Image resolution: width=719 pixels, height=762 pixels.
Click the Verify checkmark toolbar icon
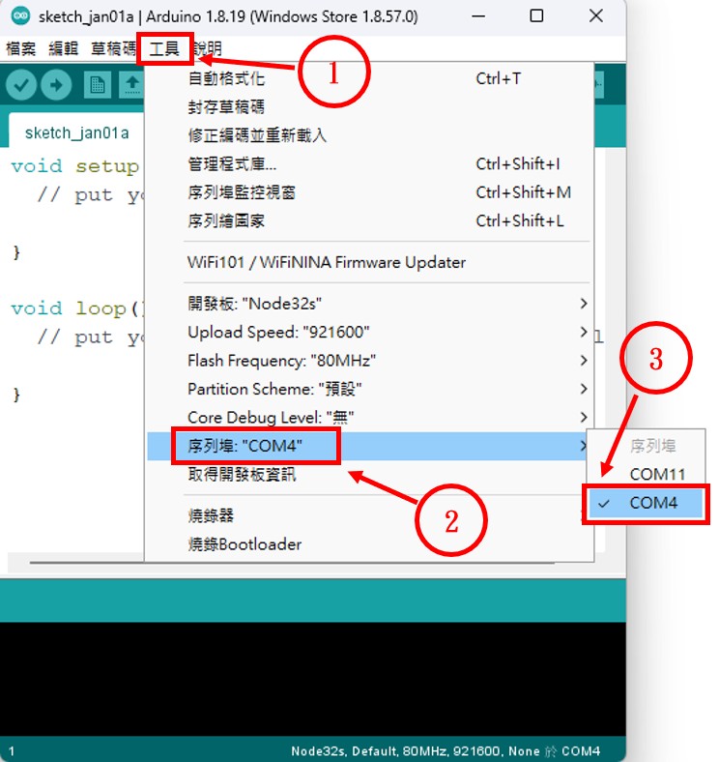pos(21,85)
